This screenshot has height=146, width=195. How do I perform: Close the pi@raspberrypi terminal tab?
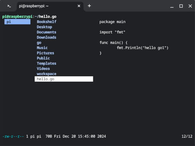(79, 6)
